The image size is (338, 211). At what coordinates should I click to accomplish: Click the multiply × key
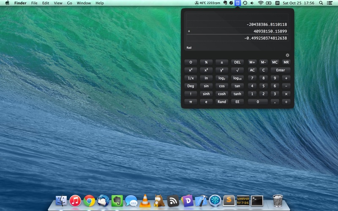pos(286,94)
